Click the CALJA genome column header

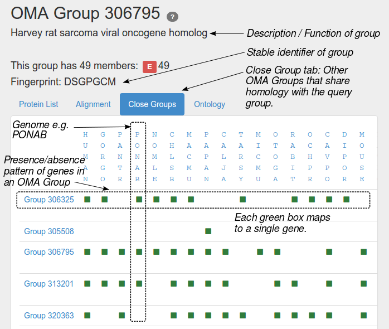tap(224, 157)
